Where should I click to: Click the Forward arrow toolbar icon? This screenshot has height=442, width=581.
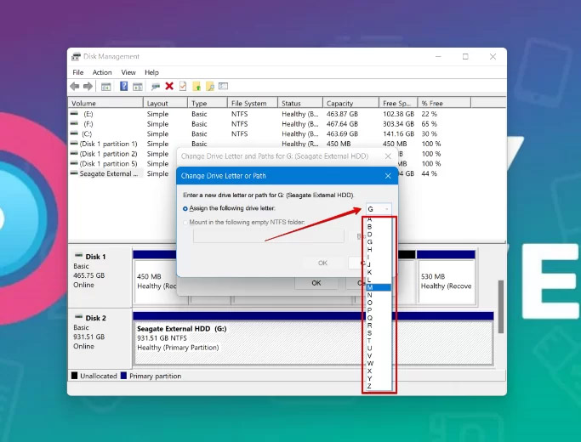pyautogui.click(x=88, y=87)
